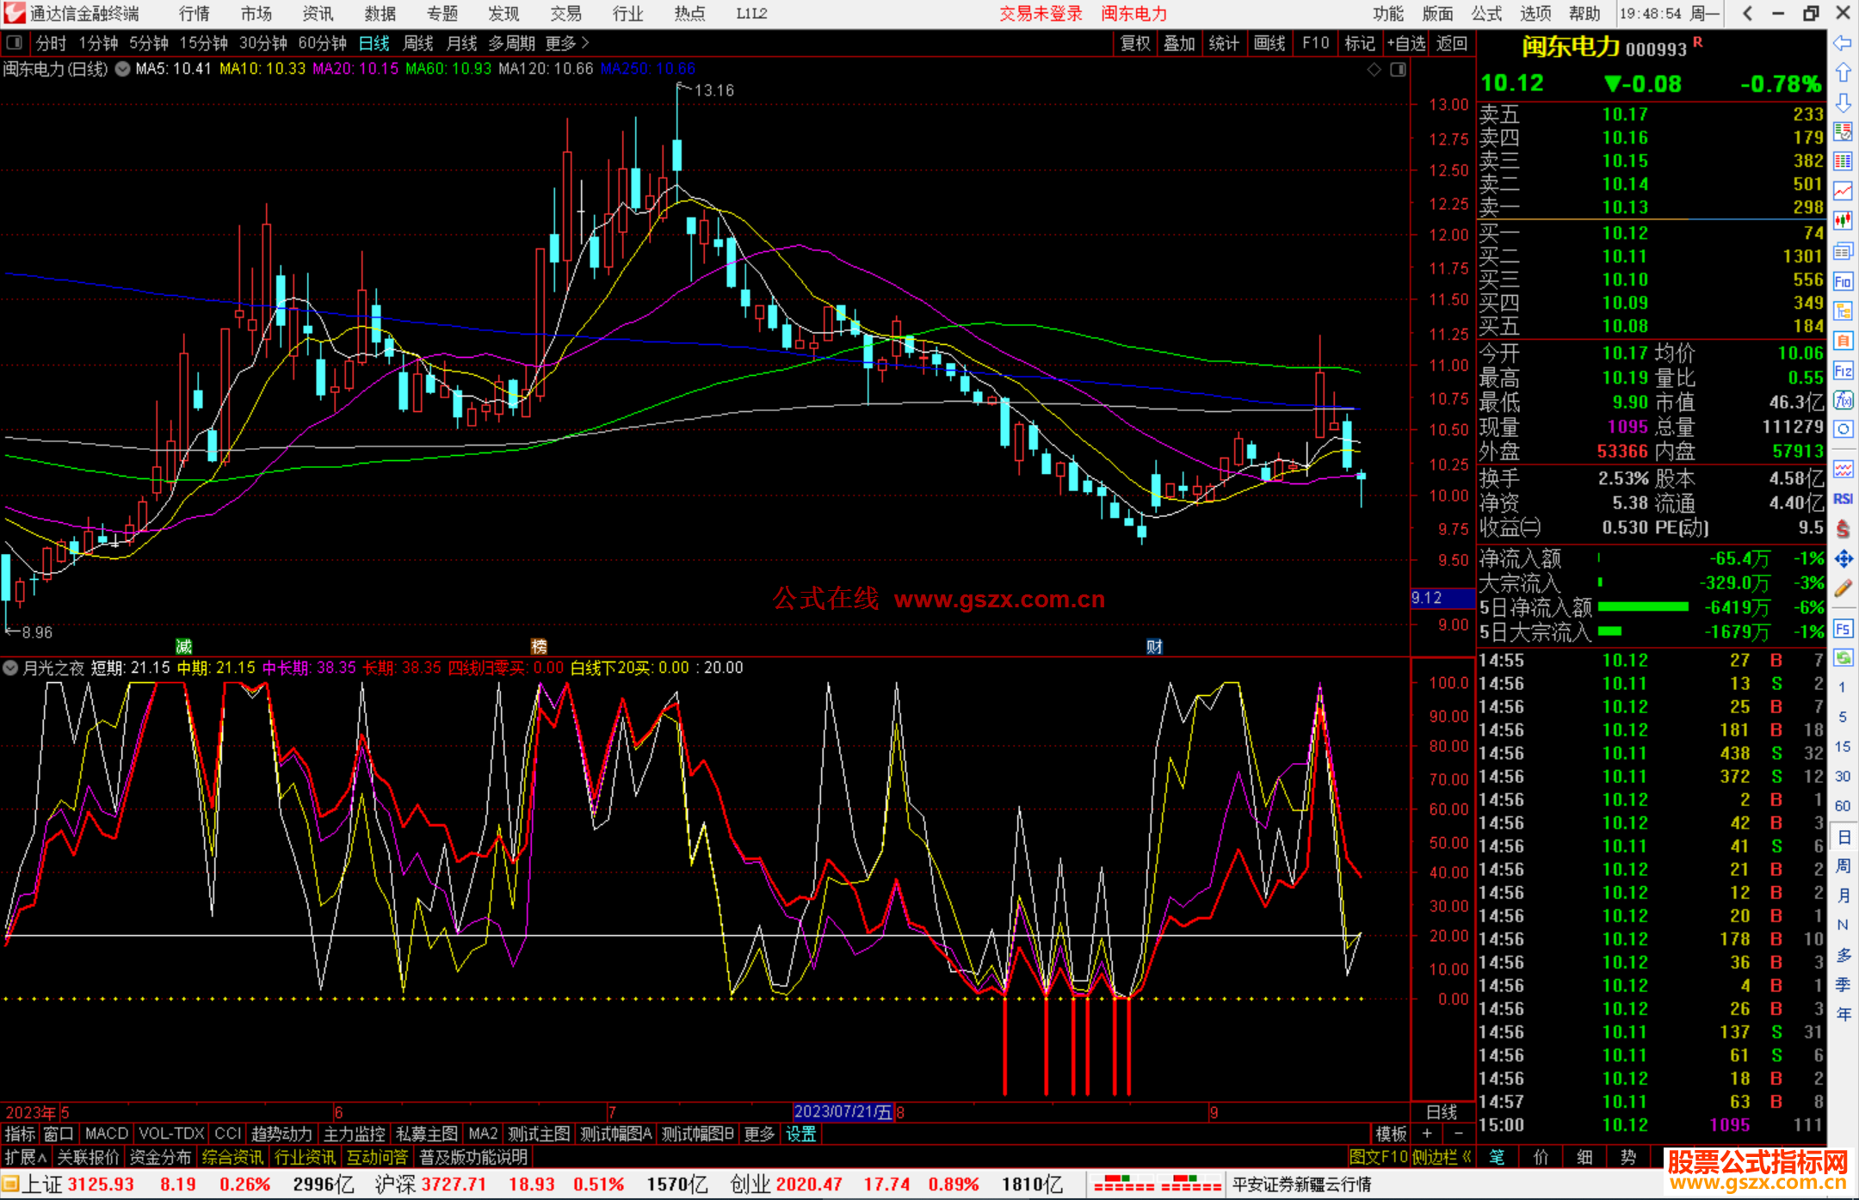The image size is (1859, 1200).
Task: Click the back arrow icon in right sidebar
Action: click(1843, 43)
